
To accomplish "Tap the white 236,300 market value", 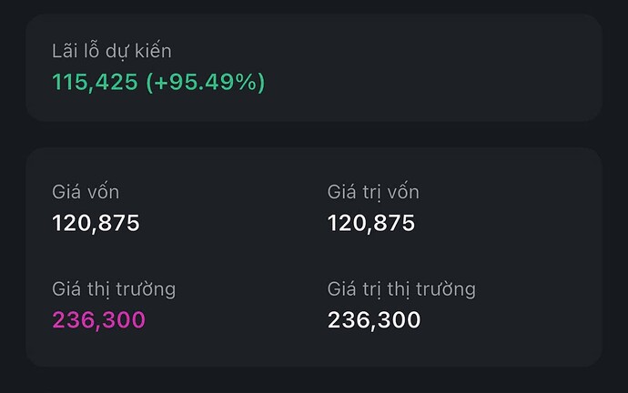I will click(x=374, y=320).
